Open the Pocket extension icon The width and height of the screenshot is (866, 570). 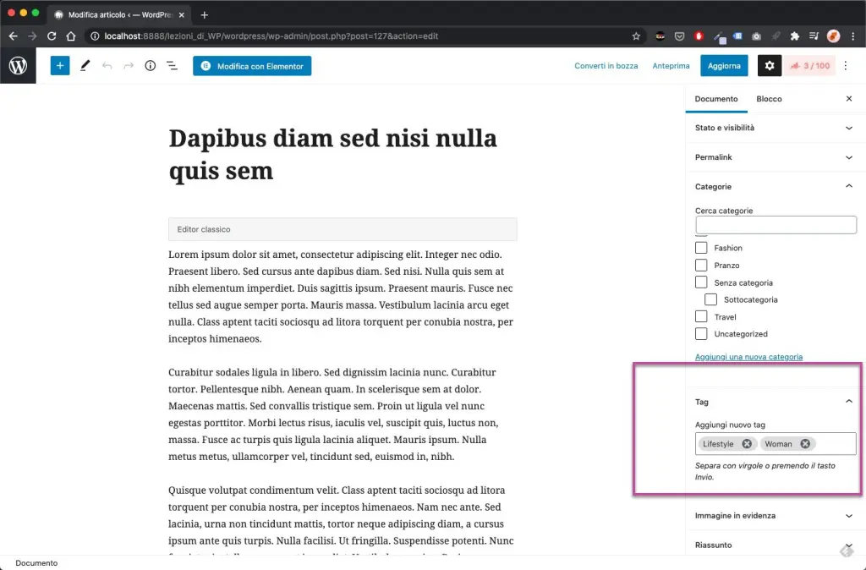coord(679,36)
